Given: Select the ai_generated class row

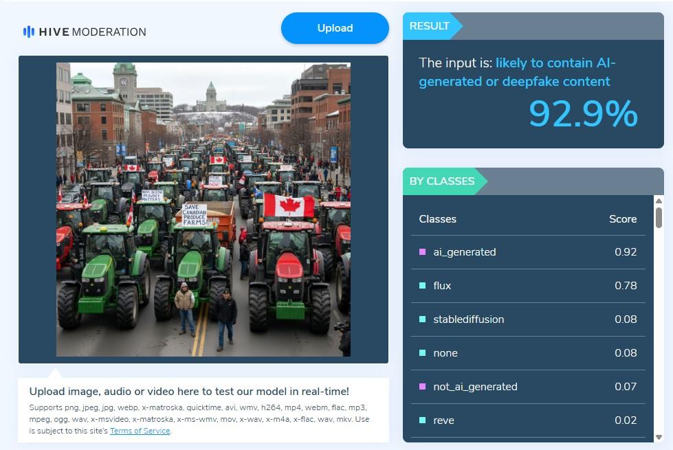Looking at the screenshot, I should click(528, 252).
